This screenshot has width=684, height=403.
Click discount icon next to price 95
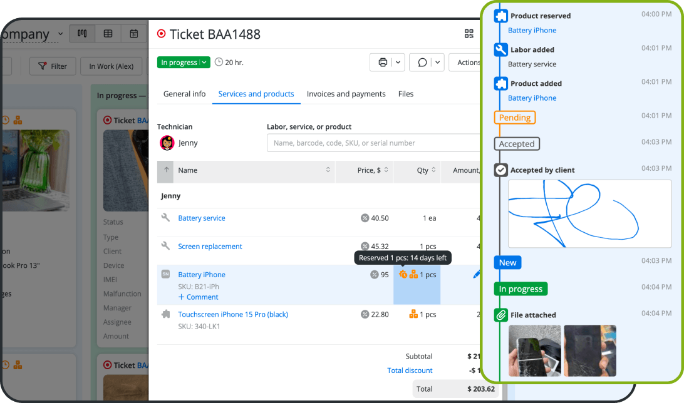click(x=375, y=275)
